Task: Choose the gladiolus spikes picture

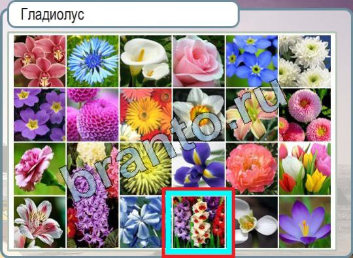Action: pos(199,222)
